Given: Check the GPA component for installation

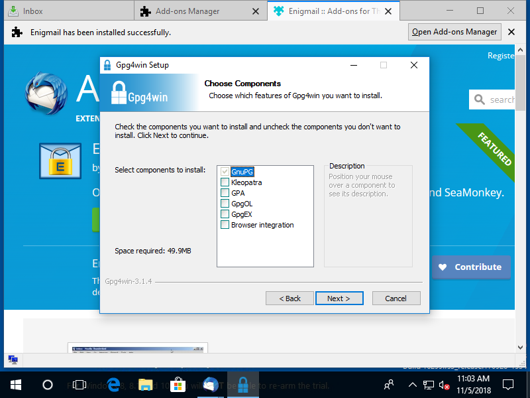Looking at the screenshot, I should pyautogui.click(x=225, y=193).
